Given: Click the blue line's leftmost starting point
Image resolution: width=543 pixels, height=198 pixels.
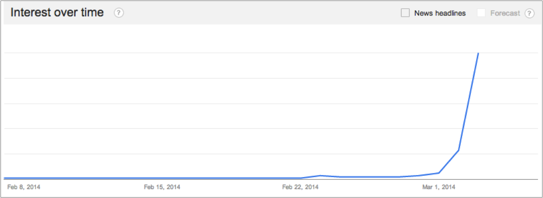Looking at the screenshot, I should (5, 178).
